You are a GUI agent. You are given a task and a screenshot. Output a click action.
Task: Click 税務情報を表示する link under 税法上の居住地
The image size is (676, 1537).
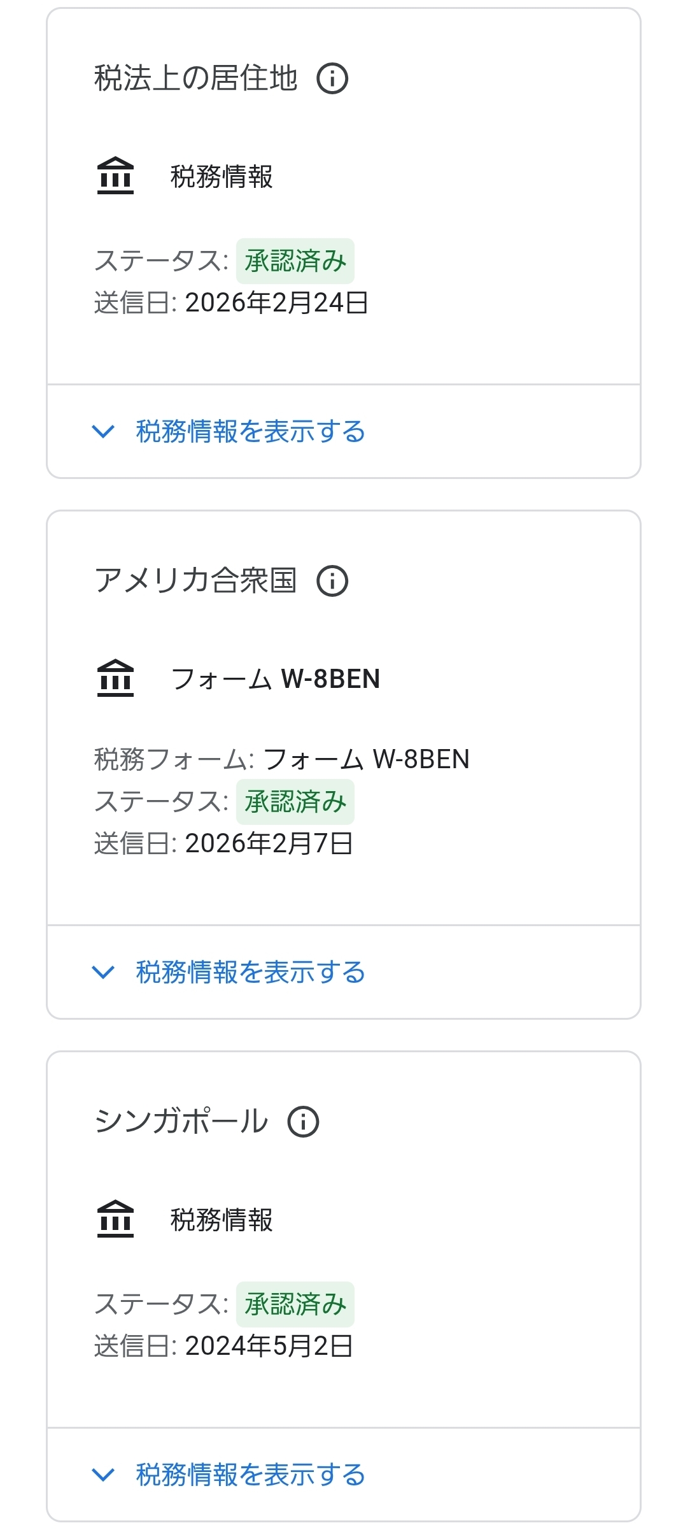click(x=251, y=431)
